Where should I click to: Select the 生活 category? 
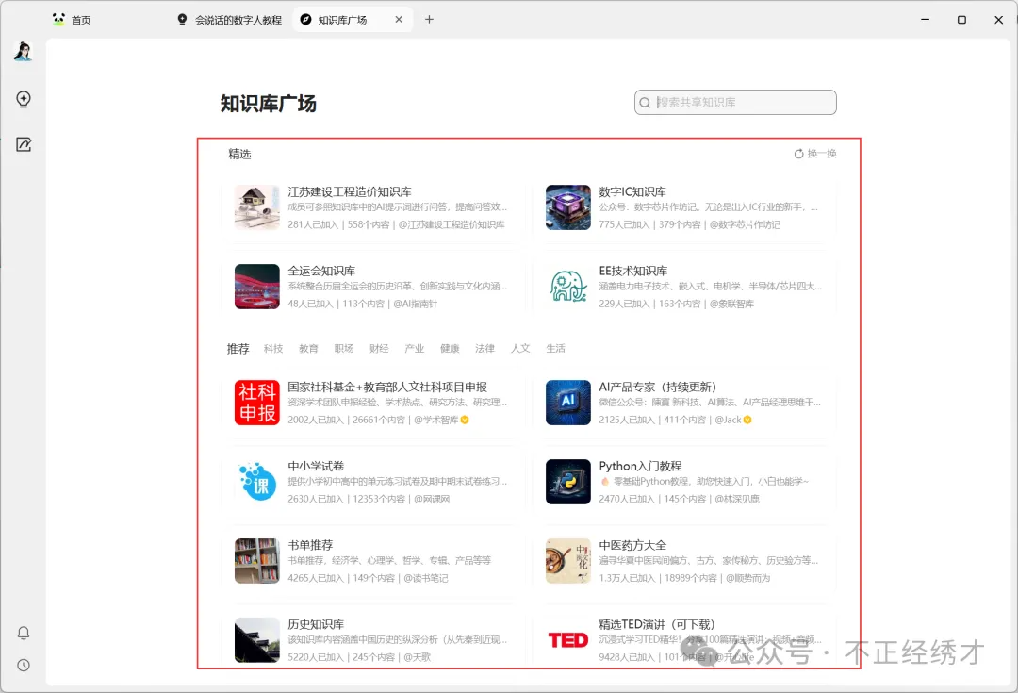coord(556,349)
